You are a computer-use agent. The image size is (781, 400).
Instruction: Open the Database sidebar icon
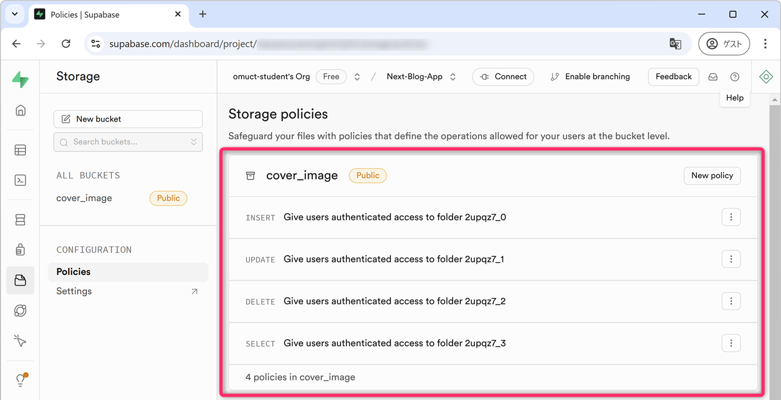20,220
